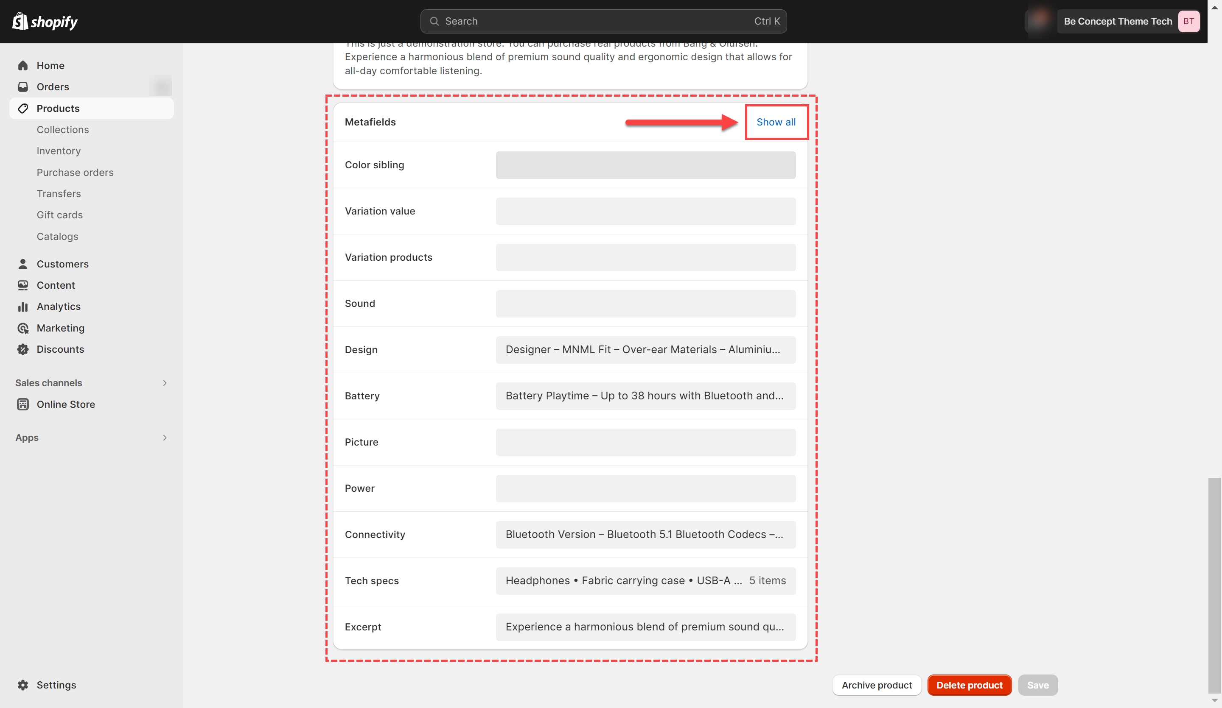The height and width of the screenshot is (708, 1222).
Task: Click the Power metafield field
Action: (645, 488)
